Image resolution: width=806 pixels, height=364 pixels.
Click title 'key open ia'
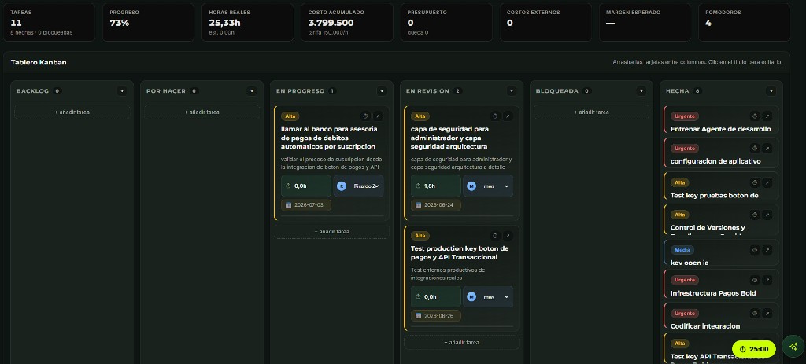click(690, 263)
